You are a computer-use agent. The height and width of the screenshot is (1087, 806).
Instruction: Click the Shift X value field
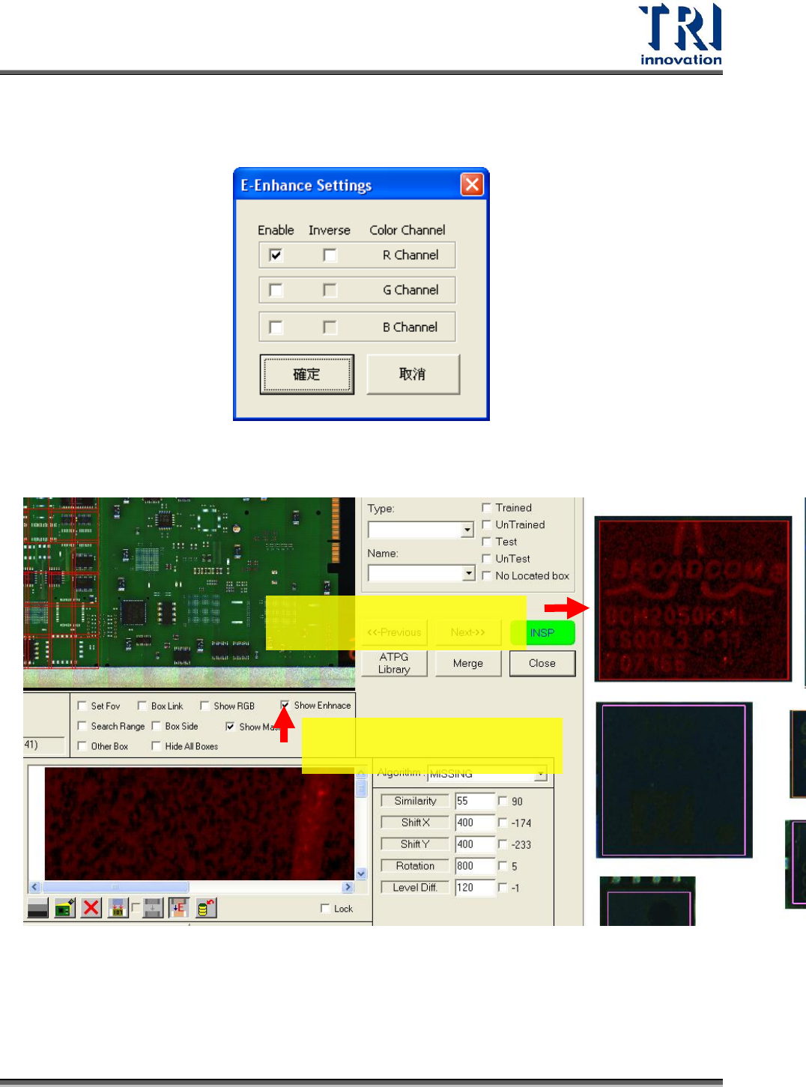(475, 823)
